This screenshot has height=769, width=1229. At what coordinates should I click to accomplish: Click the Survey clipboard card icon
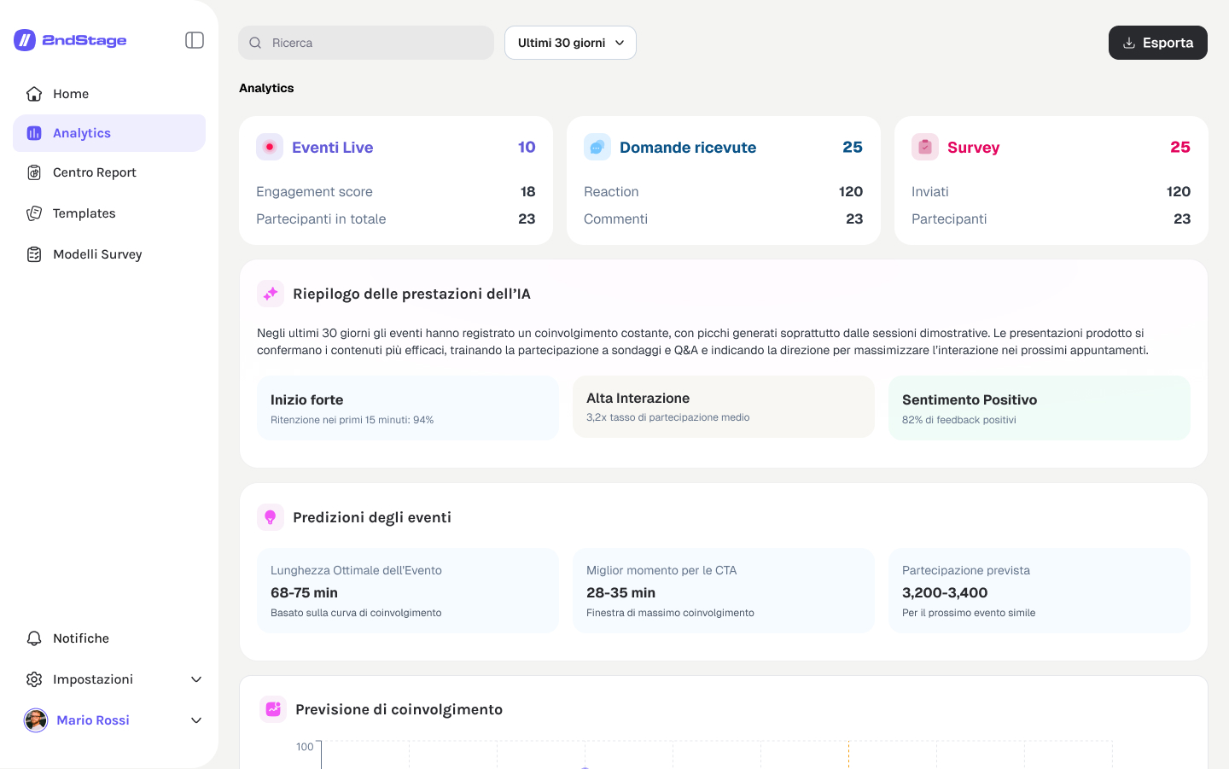[925, 147]
